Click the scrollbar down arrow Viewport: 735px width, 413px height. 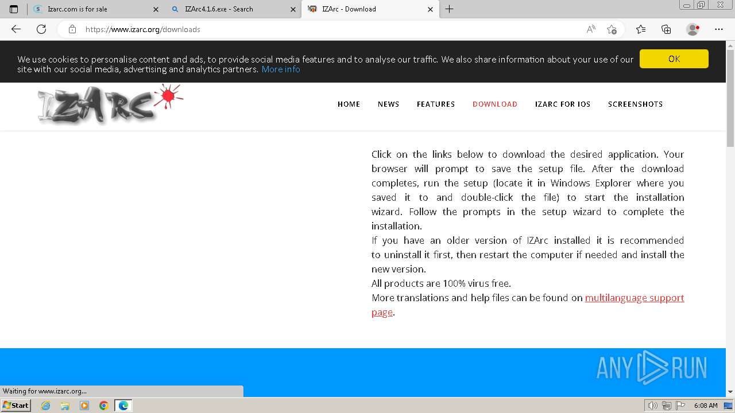(730, 392)
